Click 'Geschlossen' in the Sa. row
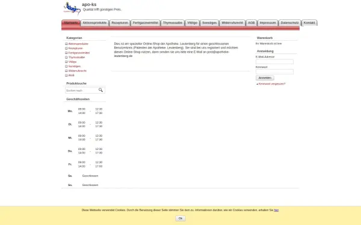The height and width of the screenshot is (225, 361). pyautogui.click(x=90, y=176)
